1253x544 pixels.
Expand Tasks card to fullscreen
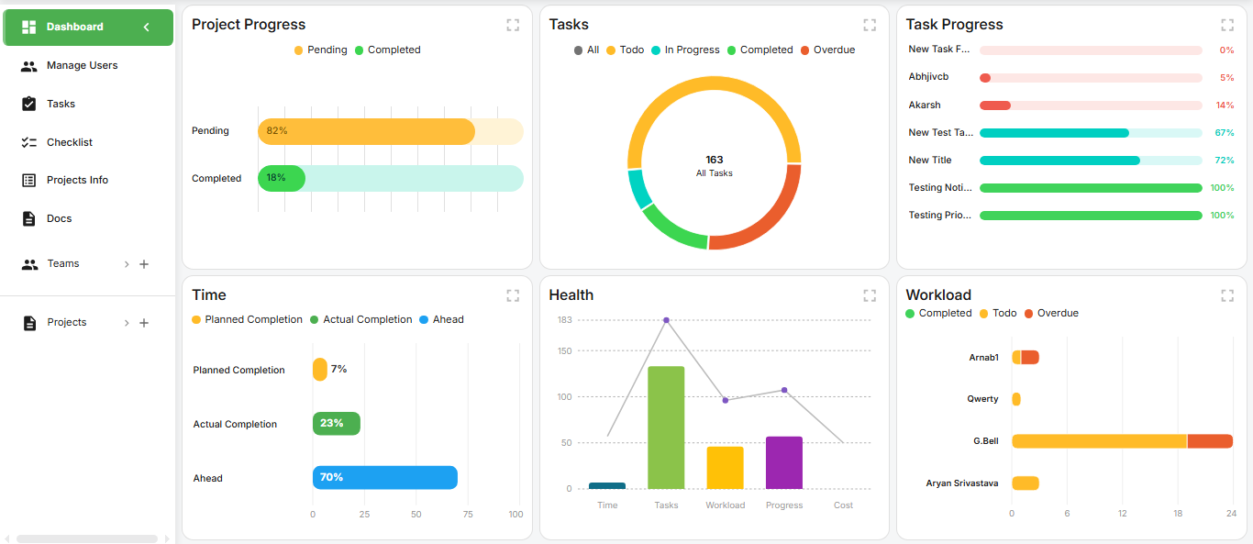click(870, 25)
